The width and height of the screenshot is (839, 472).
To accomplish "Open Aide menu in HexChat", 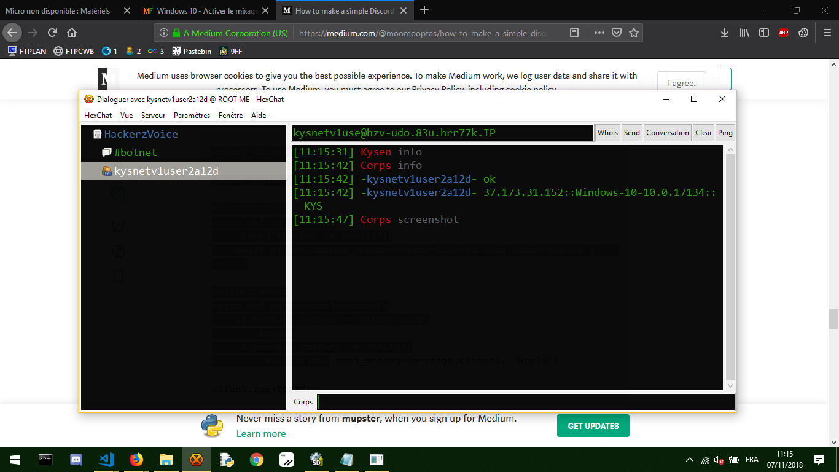I will (259, 116).
